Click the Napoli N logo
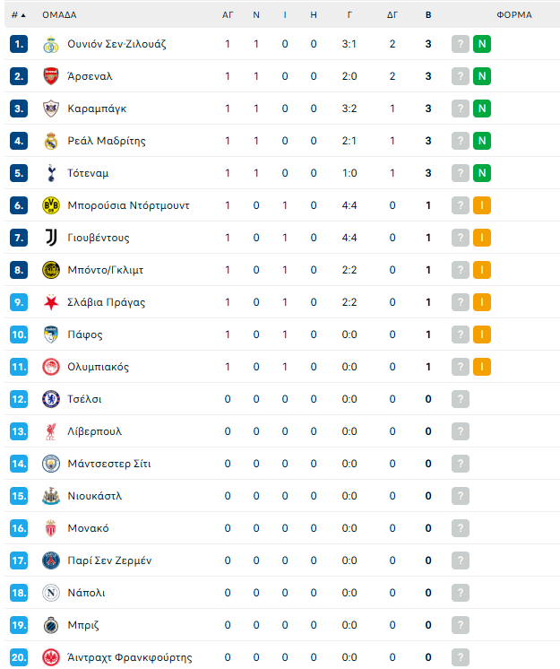 coord(51,593)
